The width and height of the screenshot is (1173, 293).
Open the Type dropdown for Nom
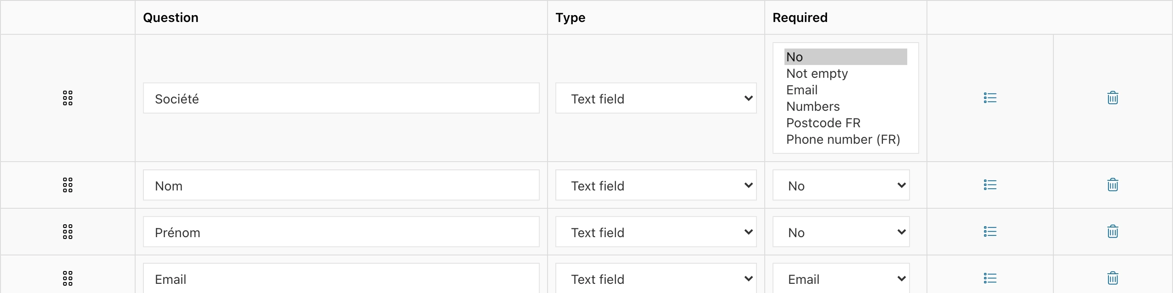[x=655, y=185]
